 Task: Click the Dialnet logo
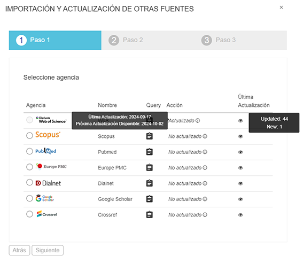click(x=48, y=183)
